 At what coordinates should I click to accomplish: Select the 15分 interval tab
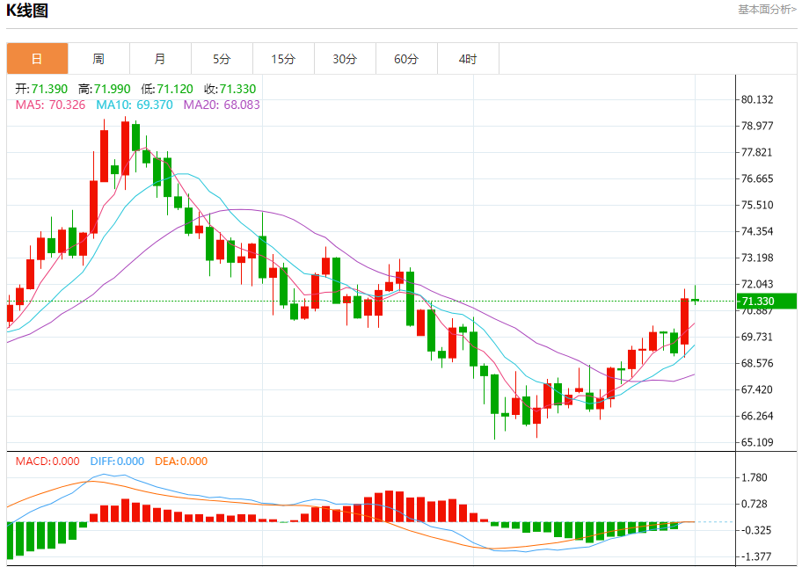coord(283,59)
